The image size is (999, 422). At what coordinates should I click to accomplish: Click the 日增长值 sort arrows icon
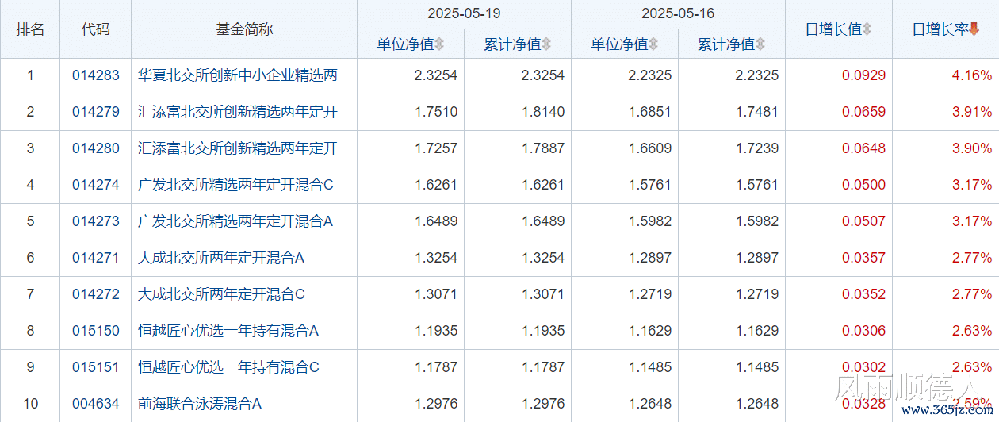[x=867, y=29]
